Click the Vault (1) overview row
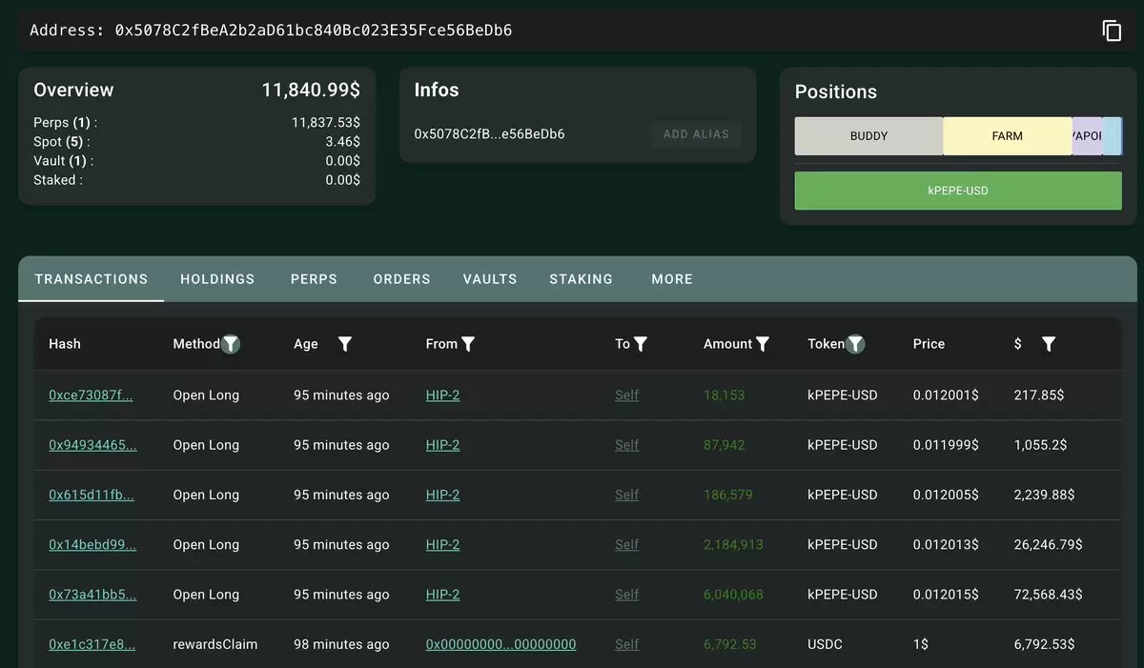Image resolution: width=1144 pixels, height=668 pixels. click(x=196, y=161)
